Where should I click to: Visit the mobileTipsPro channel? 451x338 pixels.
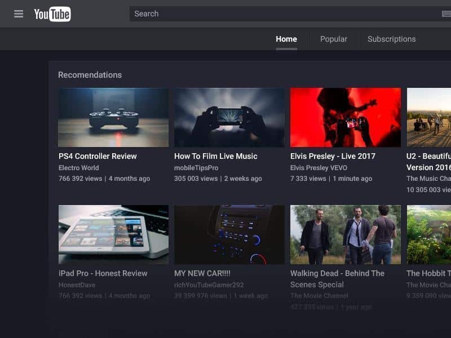[x=196, y=168]
